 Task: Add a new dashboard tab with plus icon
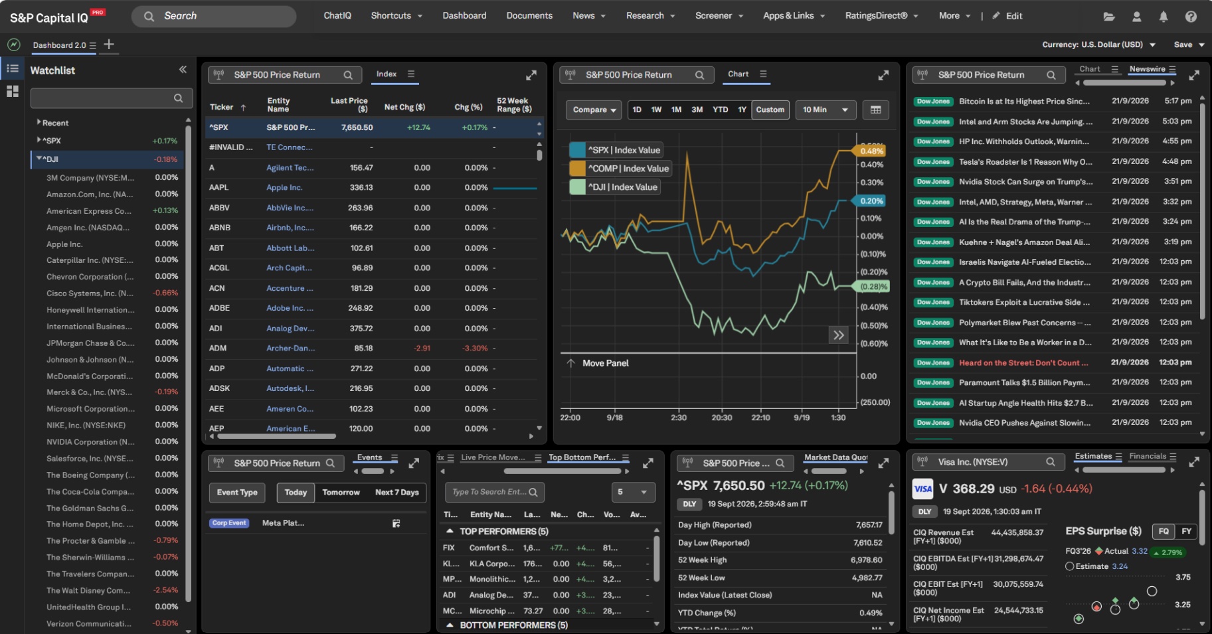coord(109,44)
